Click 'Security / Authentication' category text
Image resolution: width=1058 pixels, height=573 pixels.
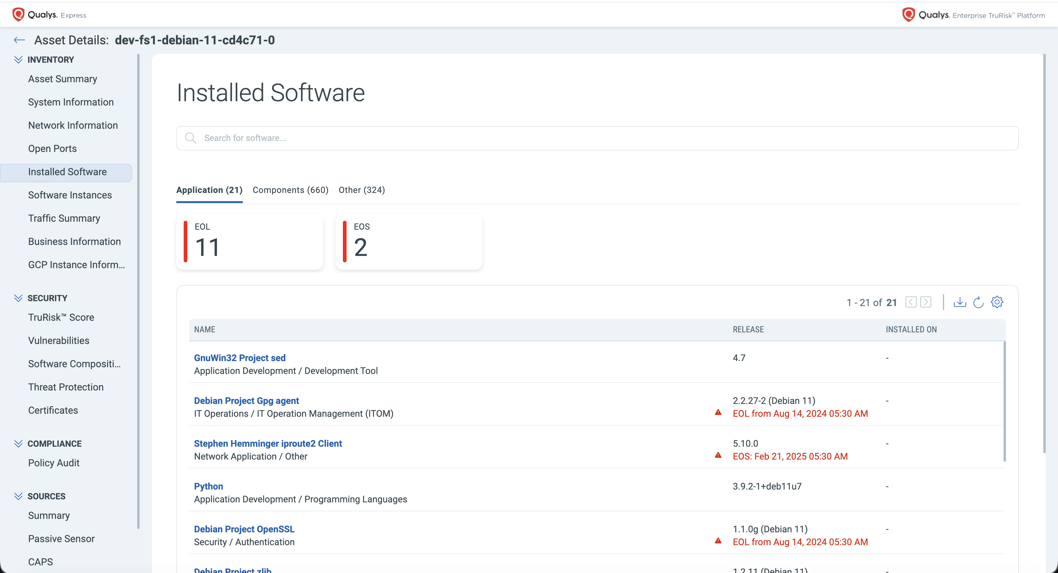point(244,542)
